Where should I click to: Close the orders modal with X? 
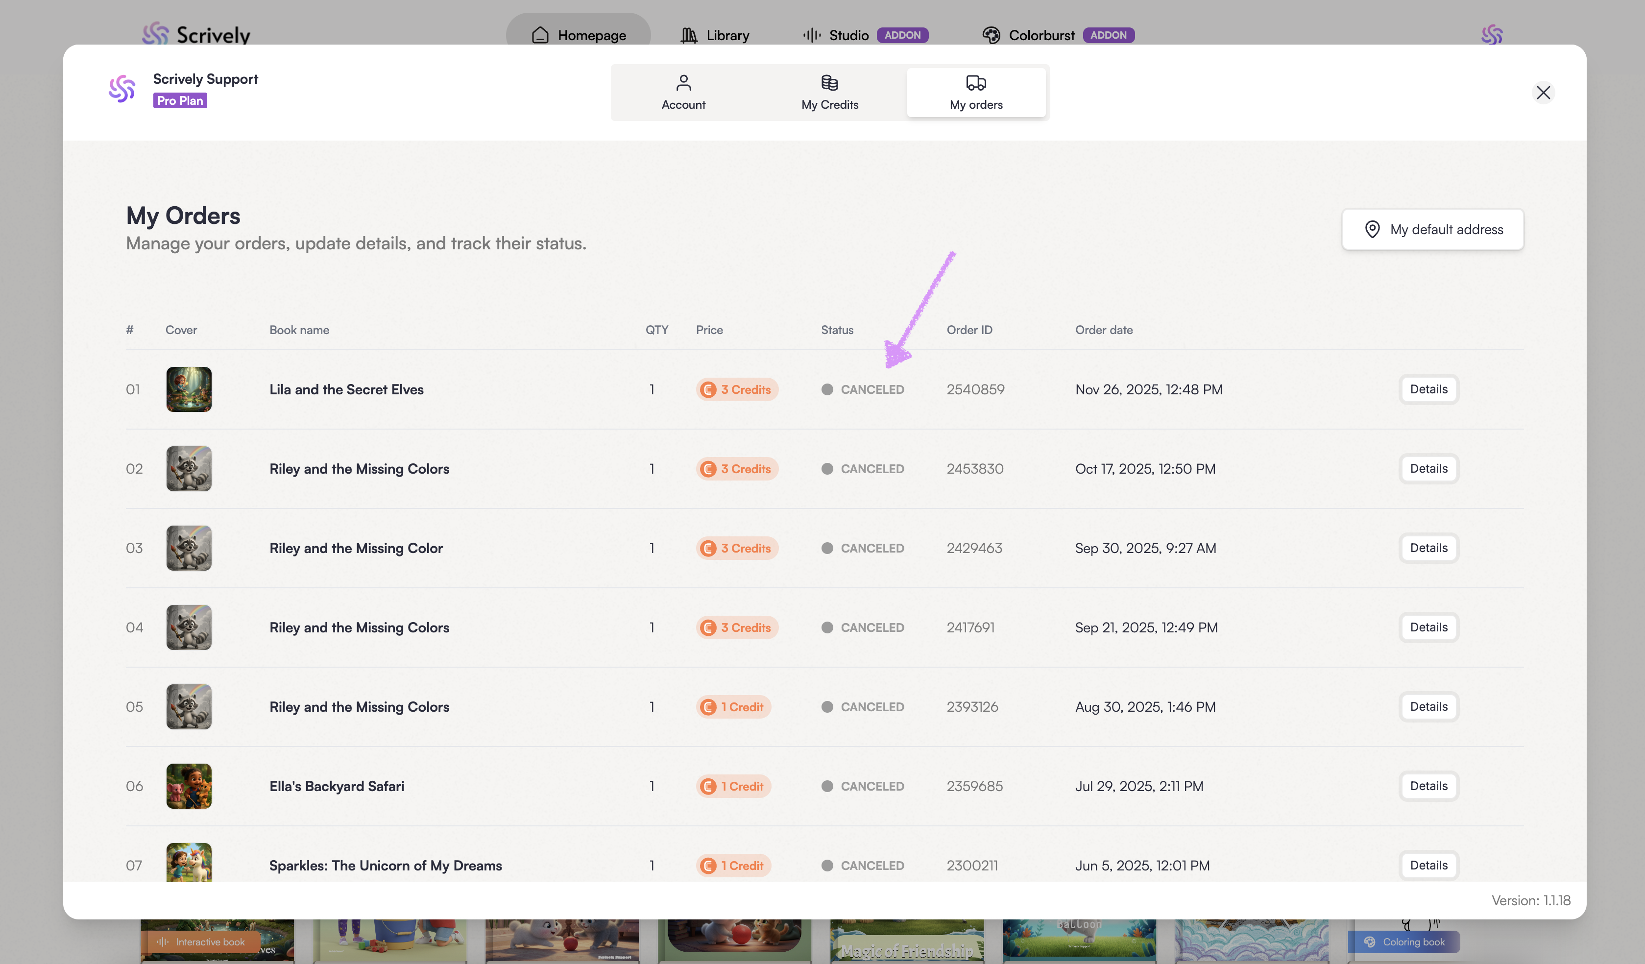coord(1543,93)
